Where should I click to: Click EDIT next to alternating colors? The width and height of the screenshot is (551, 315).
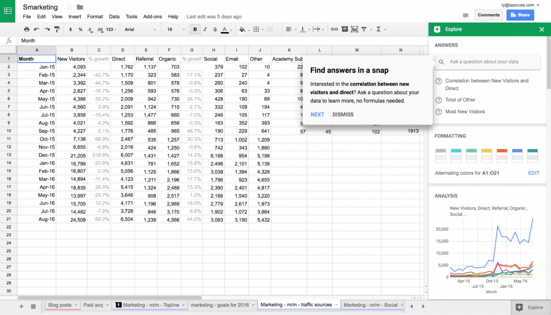pyautogui.click(x=533, y=173)
